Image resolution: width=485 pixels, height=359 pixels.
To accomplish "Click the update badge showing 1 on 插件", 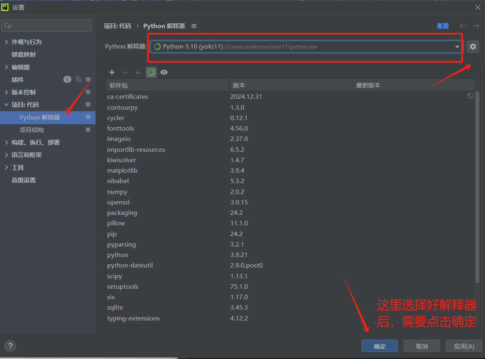I will pyautogui.click(x=67, y=80).
